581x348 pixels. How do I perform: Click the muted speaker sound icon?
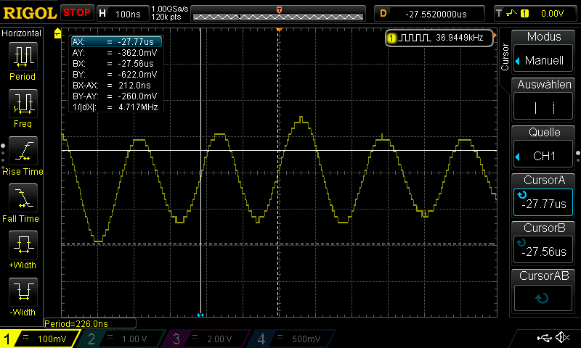point(562,337)
